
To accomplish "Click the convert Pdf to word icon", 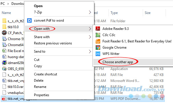I will coord(29,20).
